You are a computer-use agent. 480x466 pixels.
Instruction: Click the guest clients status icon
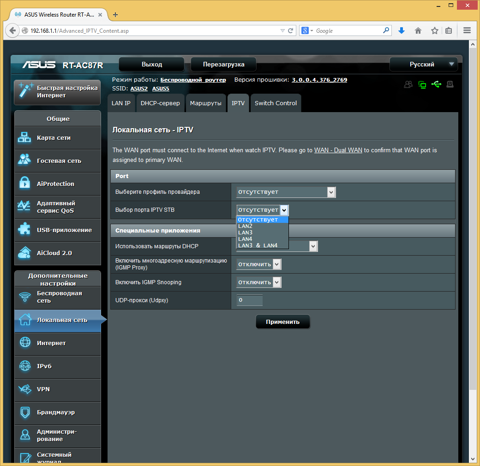408,84
